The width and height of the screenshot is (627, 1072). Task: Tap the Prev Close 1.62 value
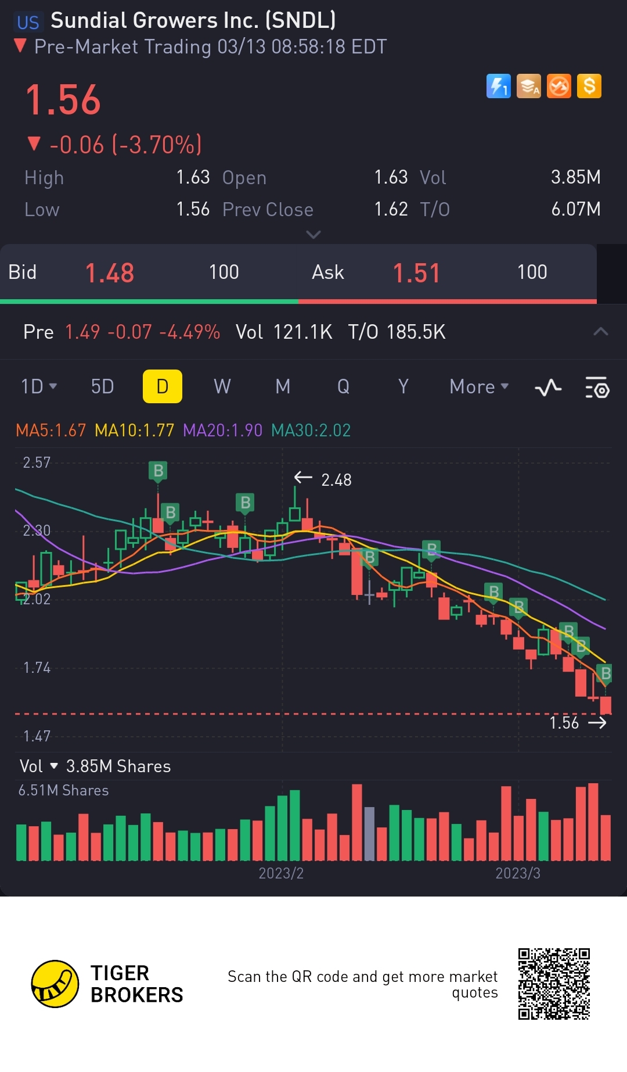391,209
